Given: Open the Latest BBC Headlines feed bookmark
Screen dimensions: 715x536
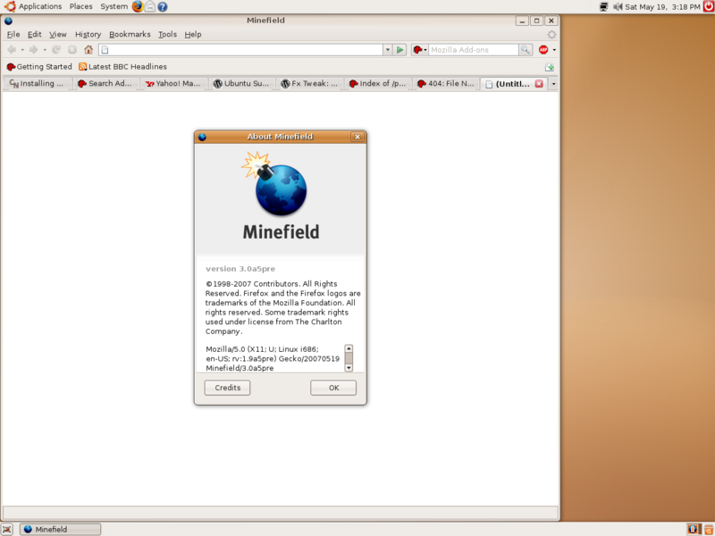Looking at the screenshot, I should (x=122, y=67).
